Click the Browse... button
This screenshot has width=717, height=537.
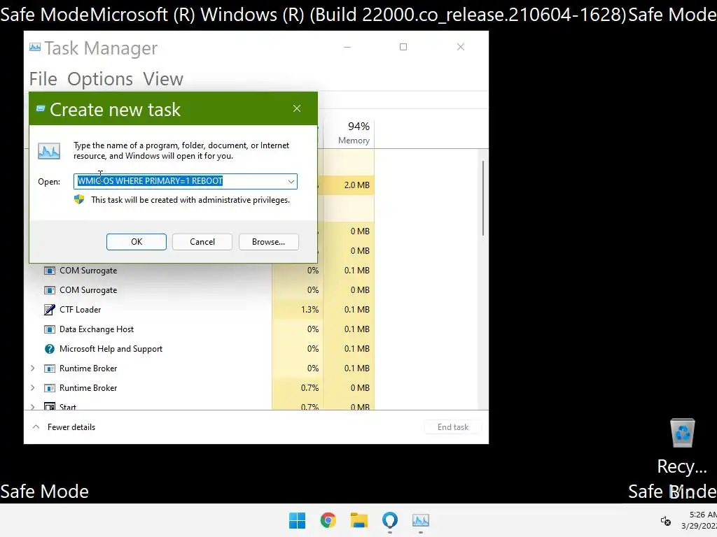coord(268,241)
